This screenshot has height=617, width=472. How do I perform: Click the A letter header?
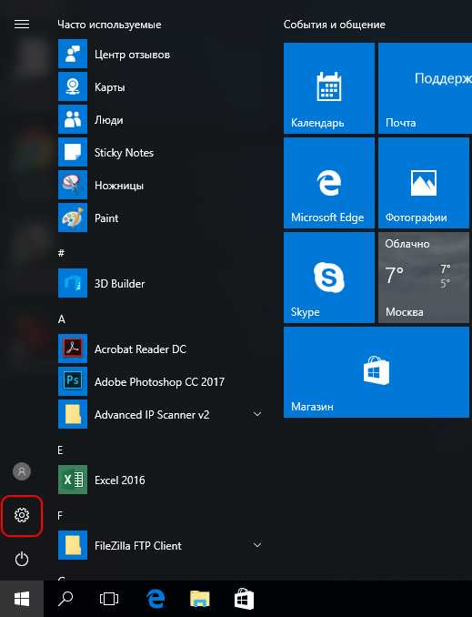61,319
